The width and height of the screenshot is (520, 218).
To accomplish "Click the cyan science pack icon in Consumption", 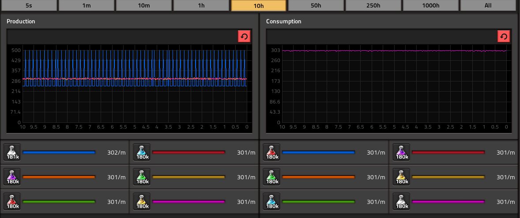I will coord(271,201).
